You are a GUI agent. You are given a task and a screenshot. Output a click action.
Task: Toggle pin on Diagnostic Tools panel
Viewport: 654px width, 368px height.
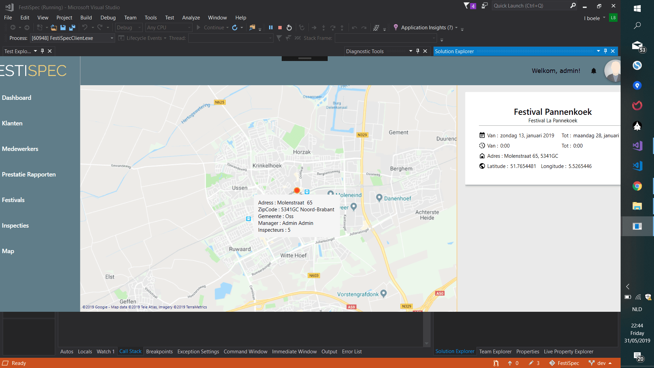418,51
